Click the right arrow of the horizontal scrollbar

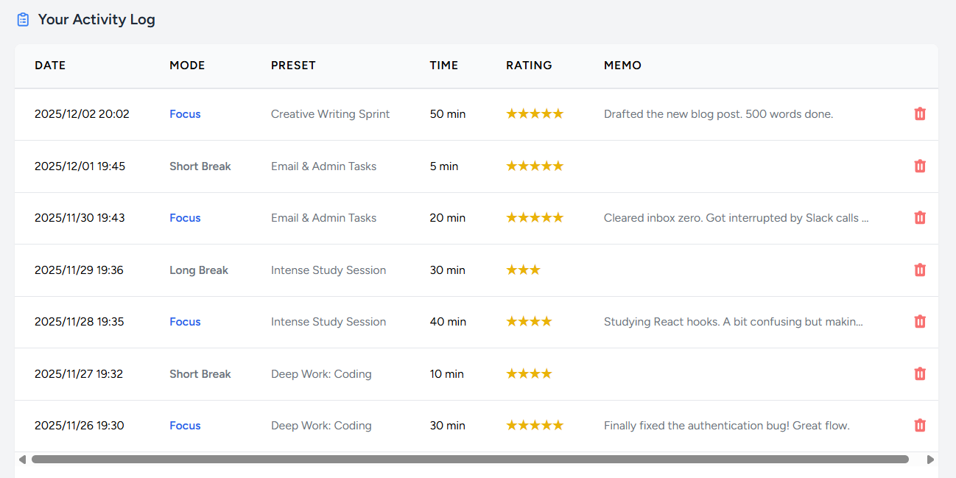coord(931,459)
